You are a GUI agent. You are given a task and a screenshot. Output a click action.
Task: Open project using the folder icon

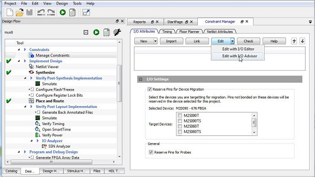coord(20,13)
